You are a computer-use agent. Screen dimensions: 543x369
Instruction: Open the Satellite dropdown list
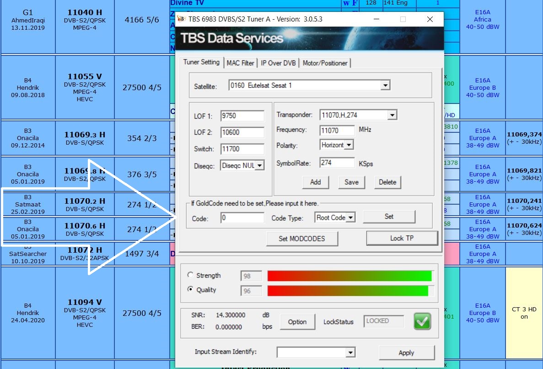coord(385,85)
